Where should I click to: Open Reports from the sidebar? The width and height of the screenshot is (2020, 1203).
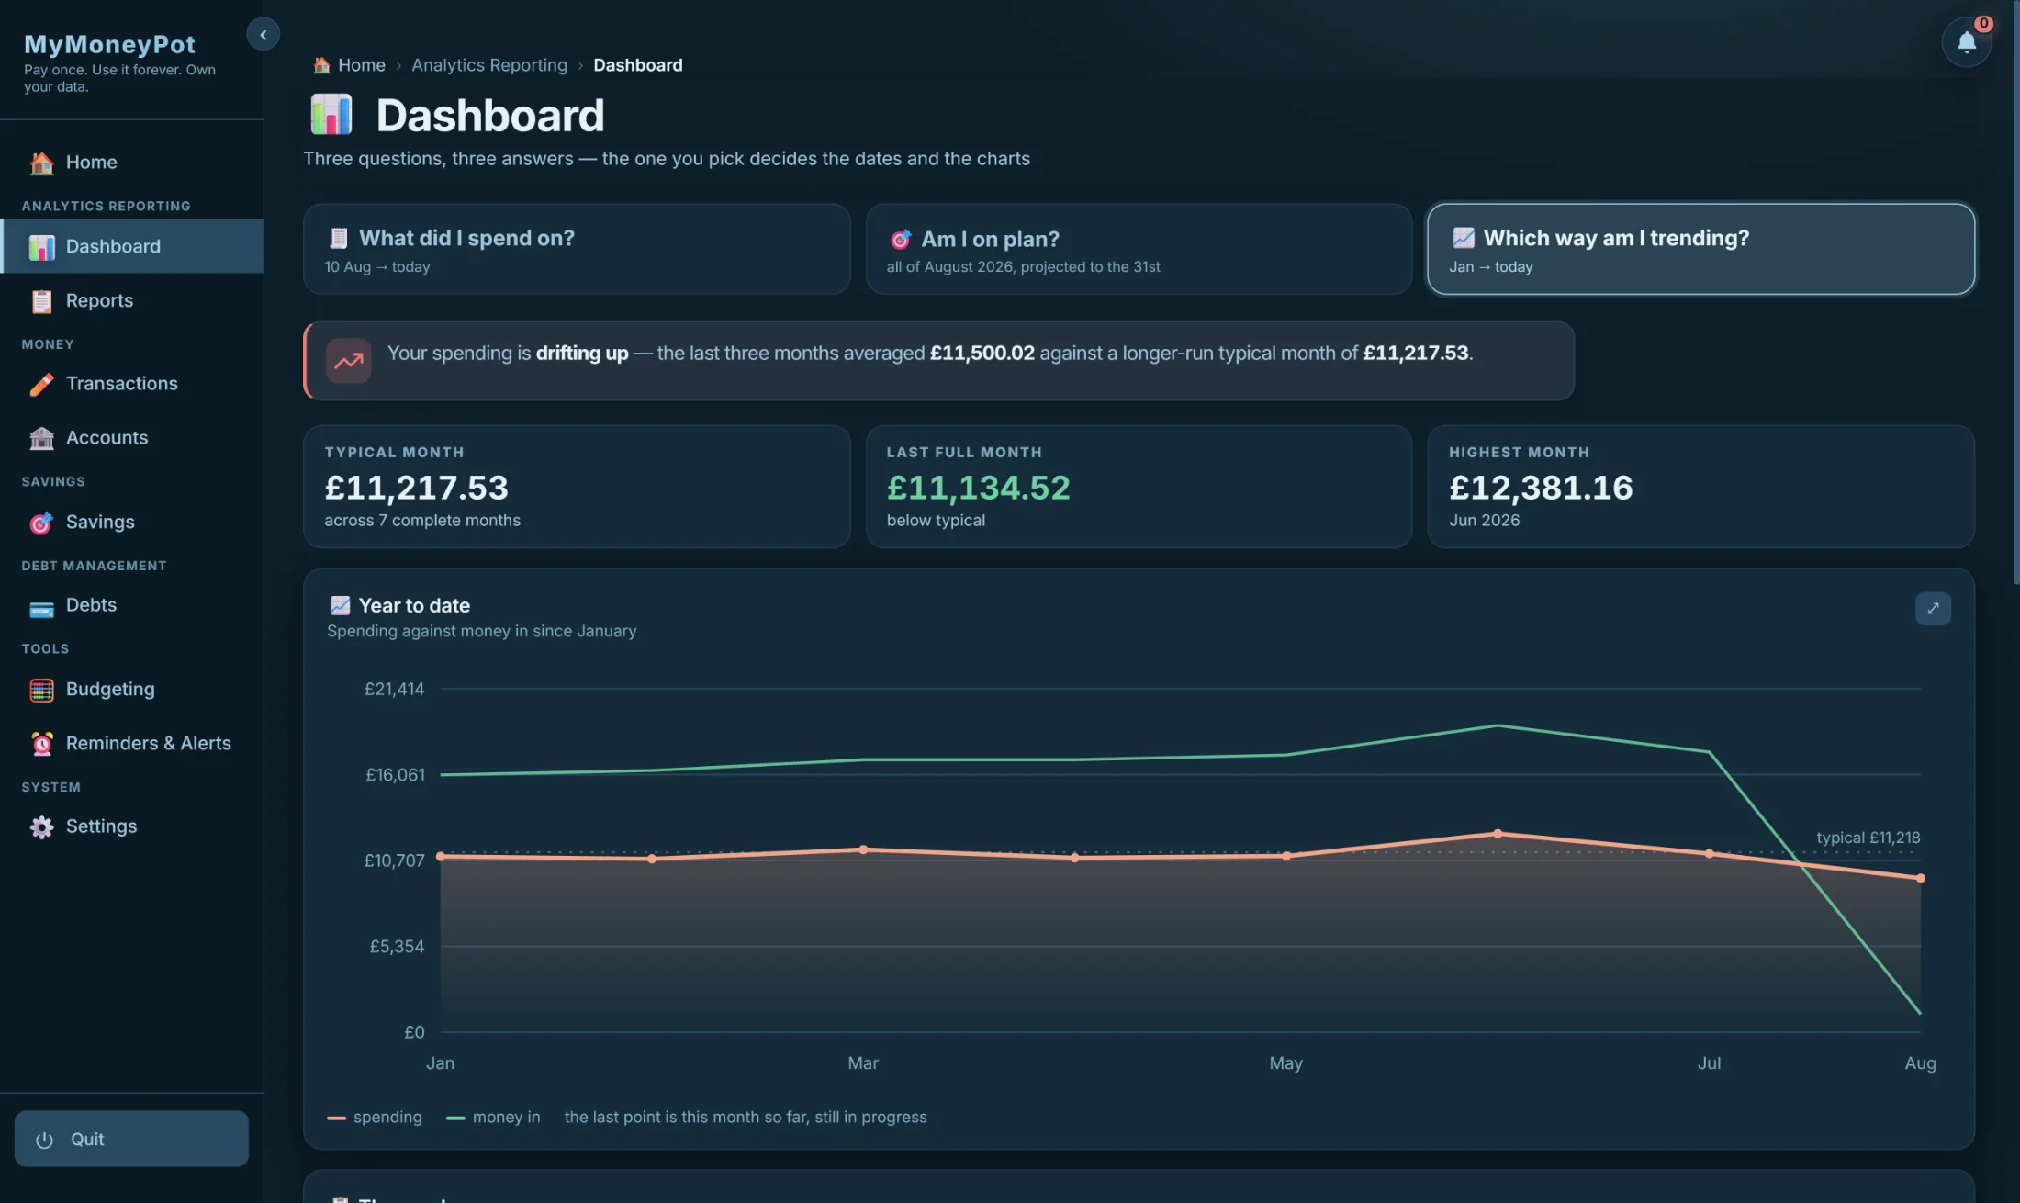point(131,300)
